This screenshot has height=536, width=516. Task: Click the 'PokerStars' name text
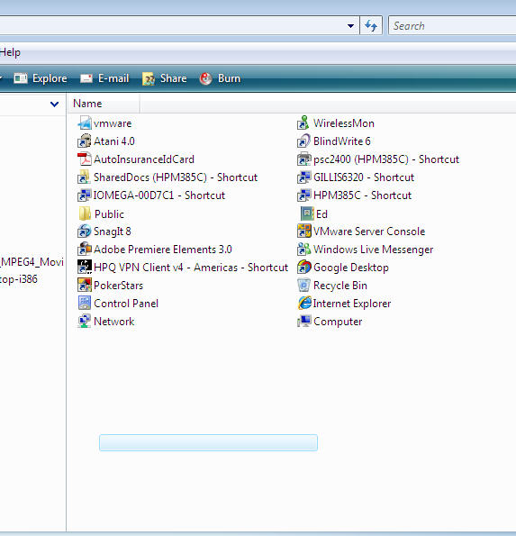click(118, 286)
